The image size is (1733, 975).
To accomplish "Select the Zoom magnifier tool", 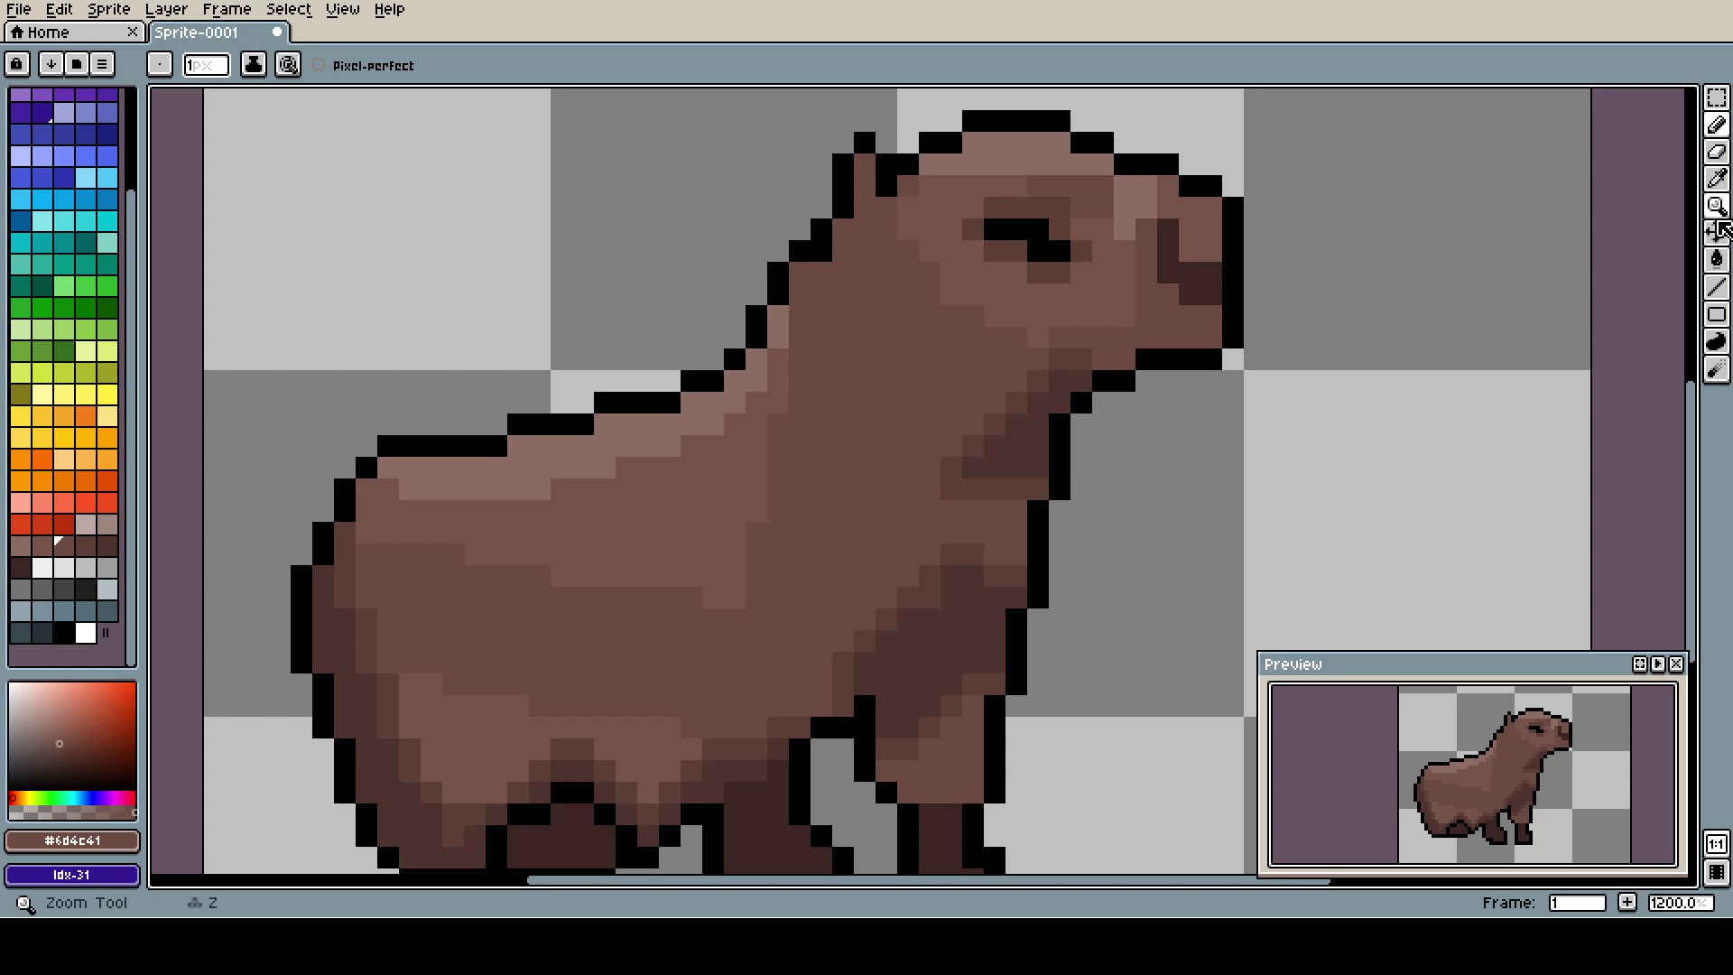I will pos(1717,206).
